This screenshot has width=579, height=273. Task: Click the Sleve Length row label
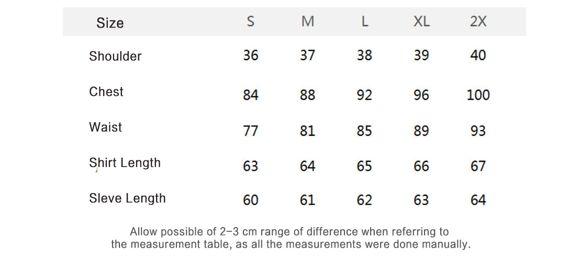coord(127,198)
